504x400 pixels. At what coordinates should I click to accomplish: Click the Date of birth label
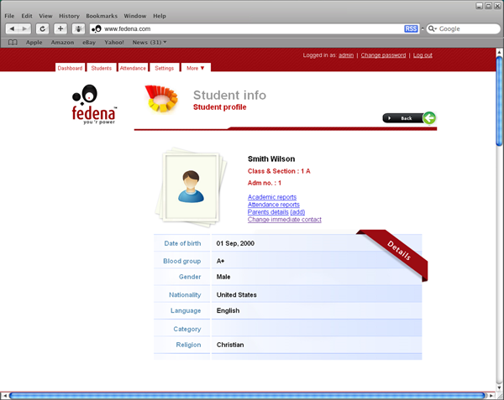[182, 243]
